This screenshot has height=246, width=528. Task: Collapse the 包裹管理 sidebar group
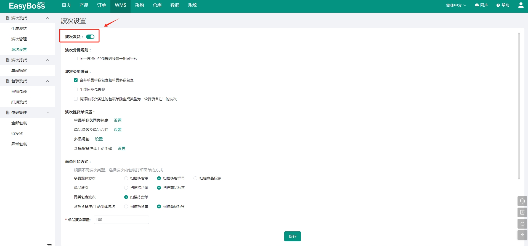(47, 112)
